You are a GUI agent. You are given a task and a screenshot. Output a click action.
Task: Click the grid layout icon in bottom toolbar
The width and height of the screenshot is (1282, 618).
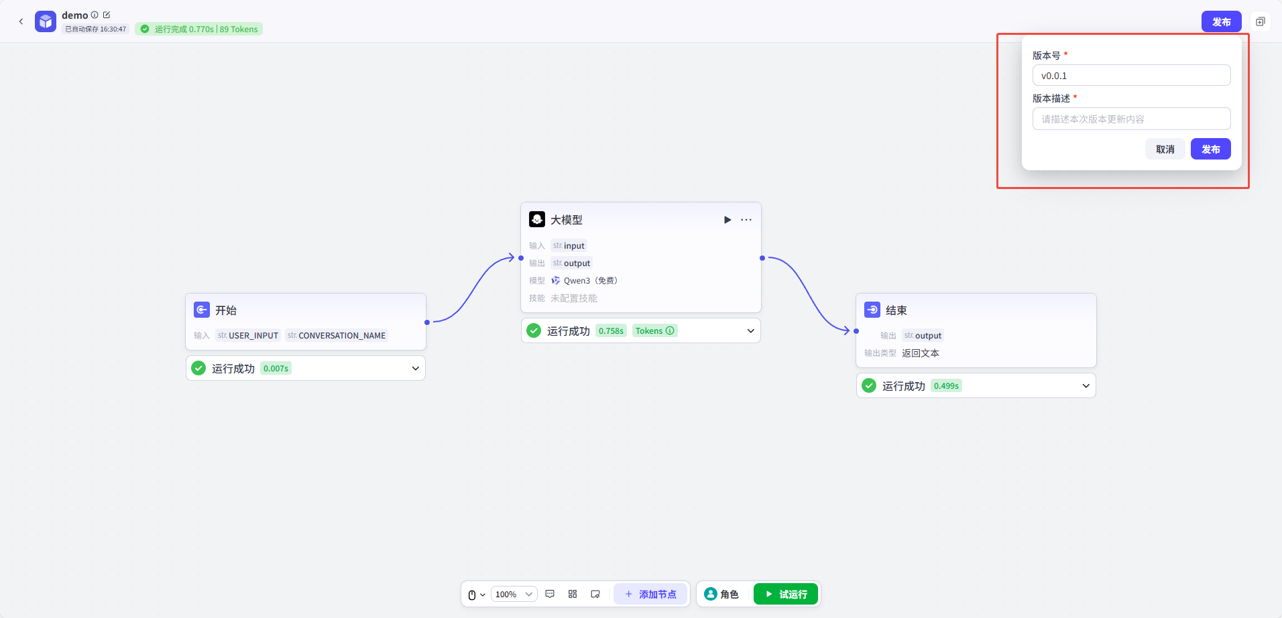[x=573, y=594]
